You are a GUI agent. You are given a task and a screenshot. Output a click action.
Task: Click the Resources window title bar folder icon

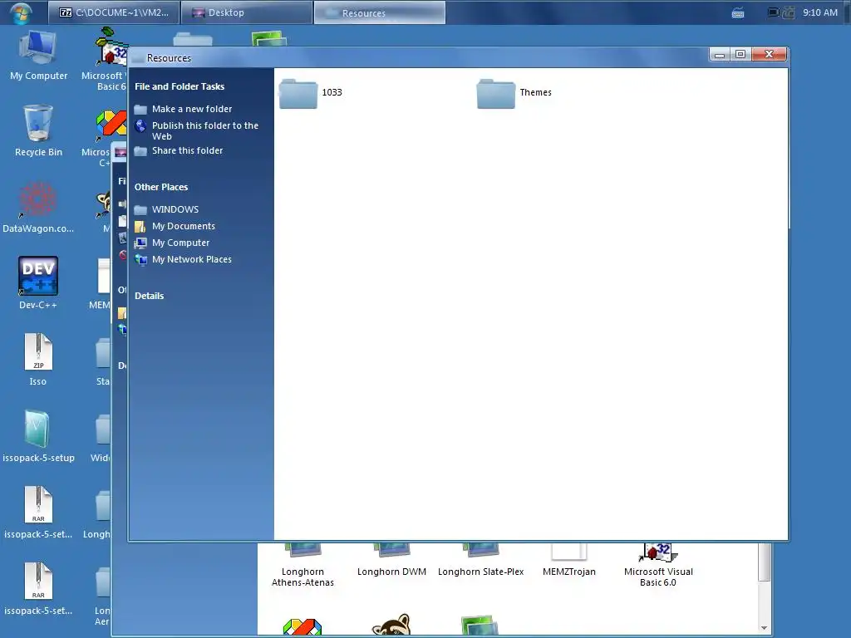click(x=139, y=58)
